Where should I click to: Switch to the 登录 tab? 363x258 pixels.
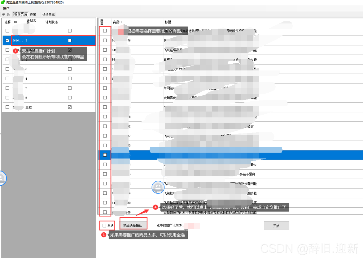tap(6, 15)
